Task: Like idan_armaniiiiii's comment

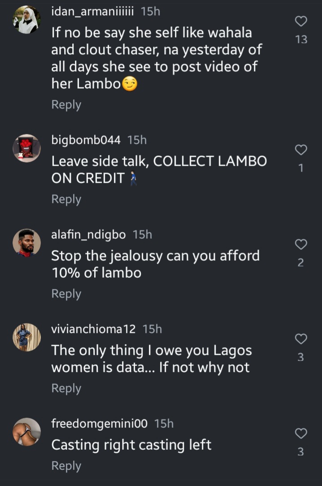Action: (301, 21)
